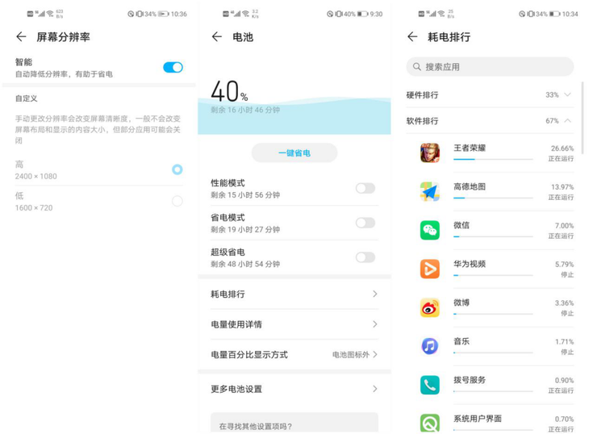The width and height of the screenshot is (589, 434).
Task: Tap the 拨号服务 phone icon
Action: pyautogui.click(x=429, y=385)
